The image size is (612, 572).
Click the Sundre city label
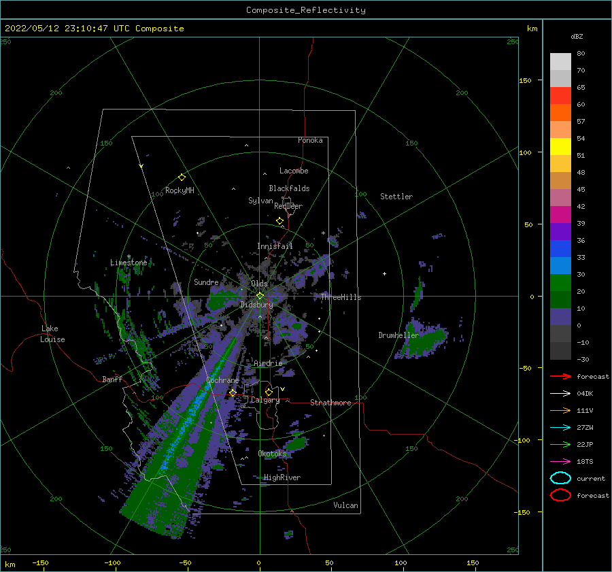[x=206, y=282]
